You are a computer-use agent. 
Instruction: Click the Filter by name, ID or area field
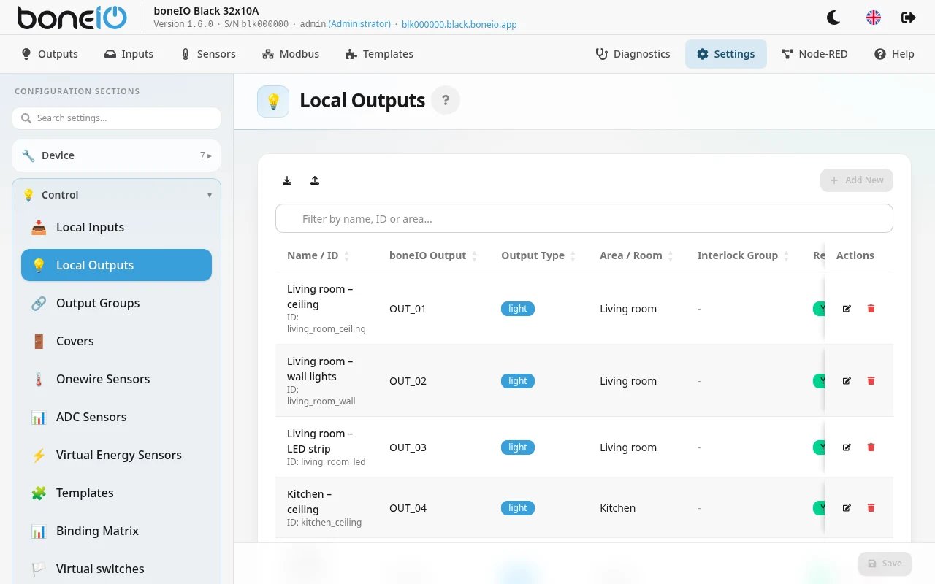click(x=584, y=219)
